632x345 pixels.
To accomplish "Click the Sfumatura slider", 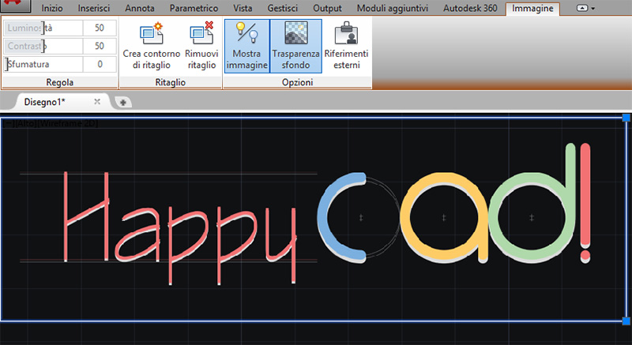I will tap(43, 64).
